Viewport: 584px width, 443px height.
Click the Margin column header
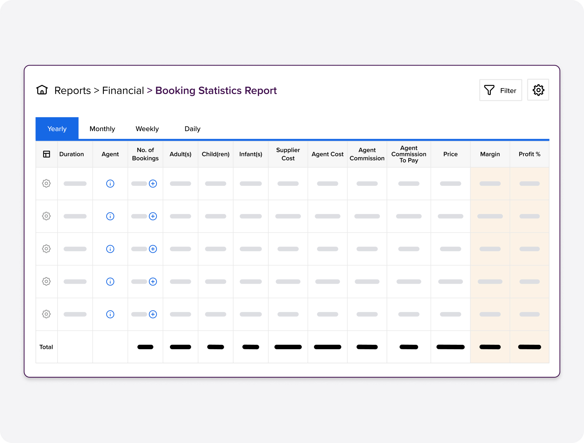click(x=490, y=154)
